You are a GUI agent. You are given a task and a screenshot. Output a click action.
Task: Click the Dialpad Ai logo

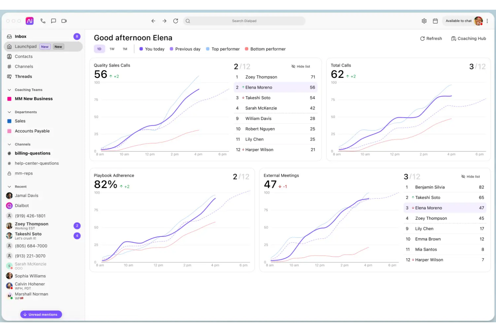click(29, 21)
